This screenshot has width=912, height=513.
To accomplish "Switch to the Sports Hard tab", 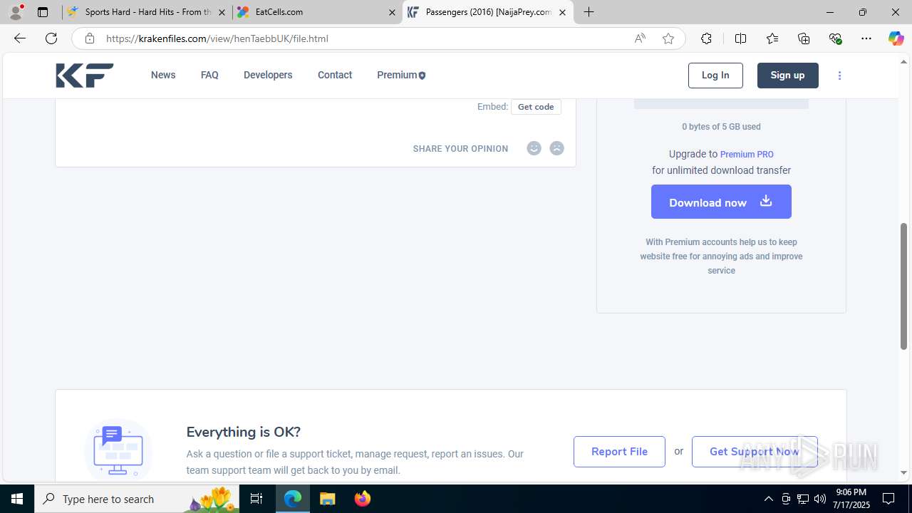I will (147, 12).
